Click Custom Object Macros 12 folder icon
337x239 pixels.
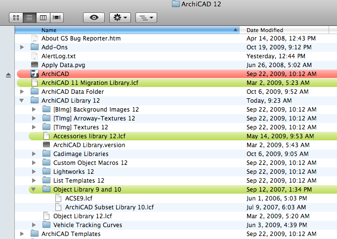point(46,162)
